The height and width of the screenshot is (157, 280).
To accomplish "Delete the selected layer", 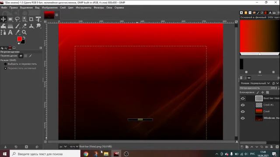I will pos(277,147).
